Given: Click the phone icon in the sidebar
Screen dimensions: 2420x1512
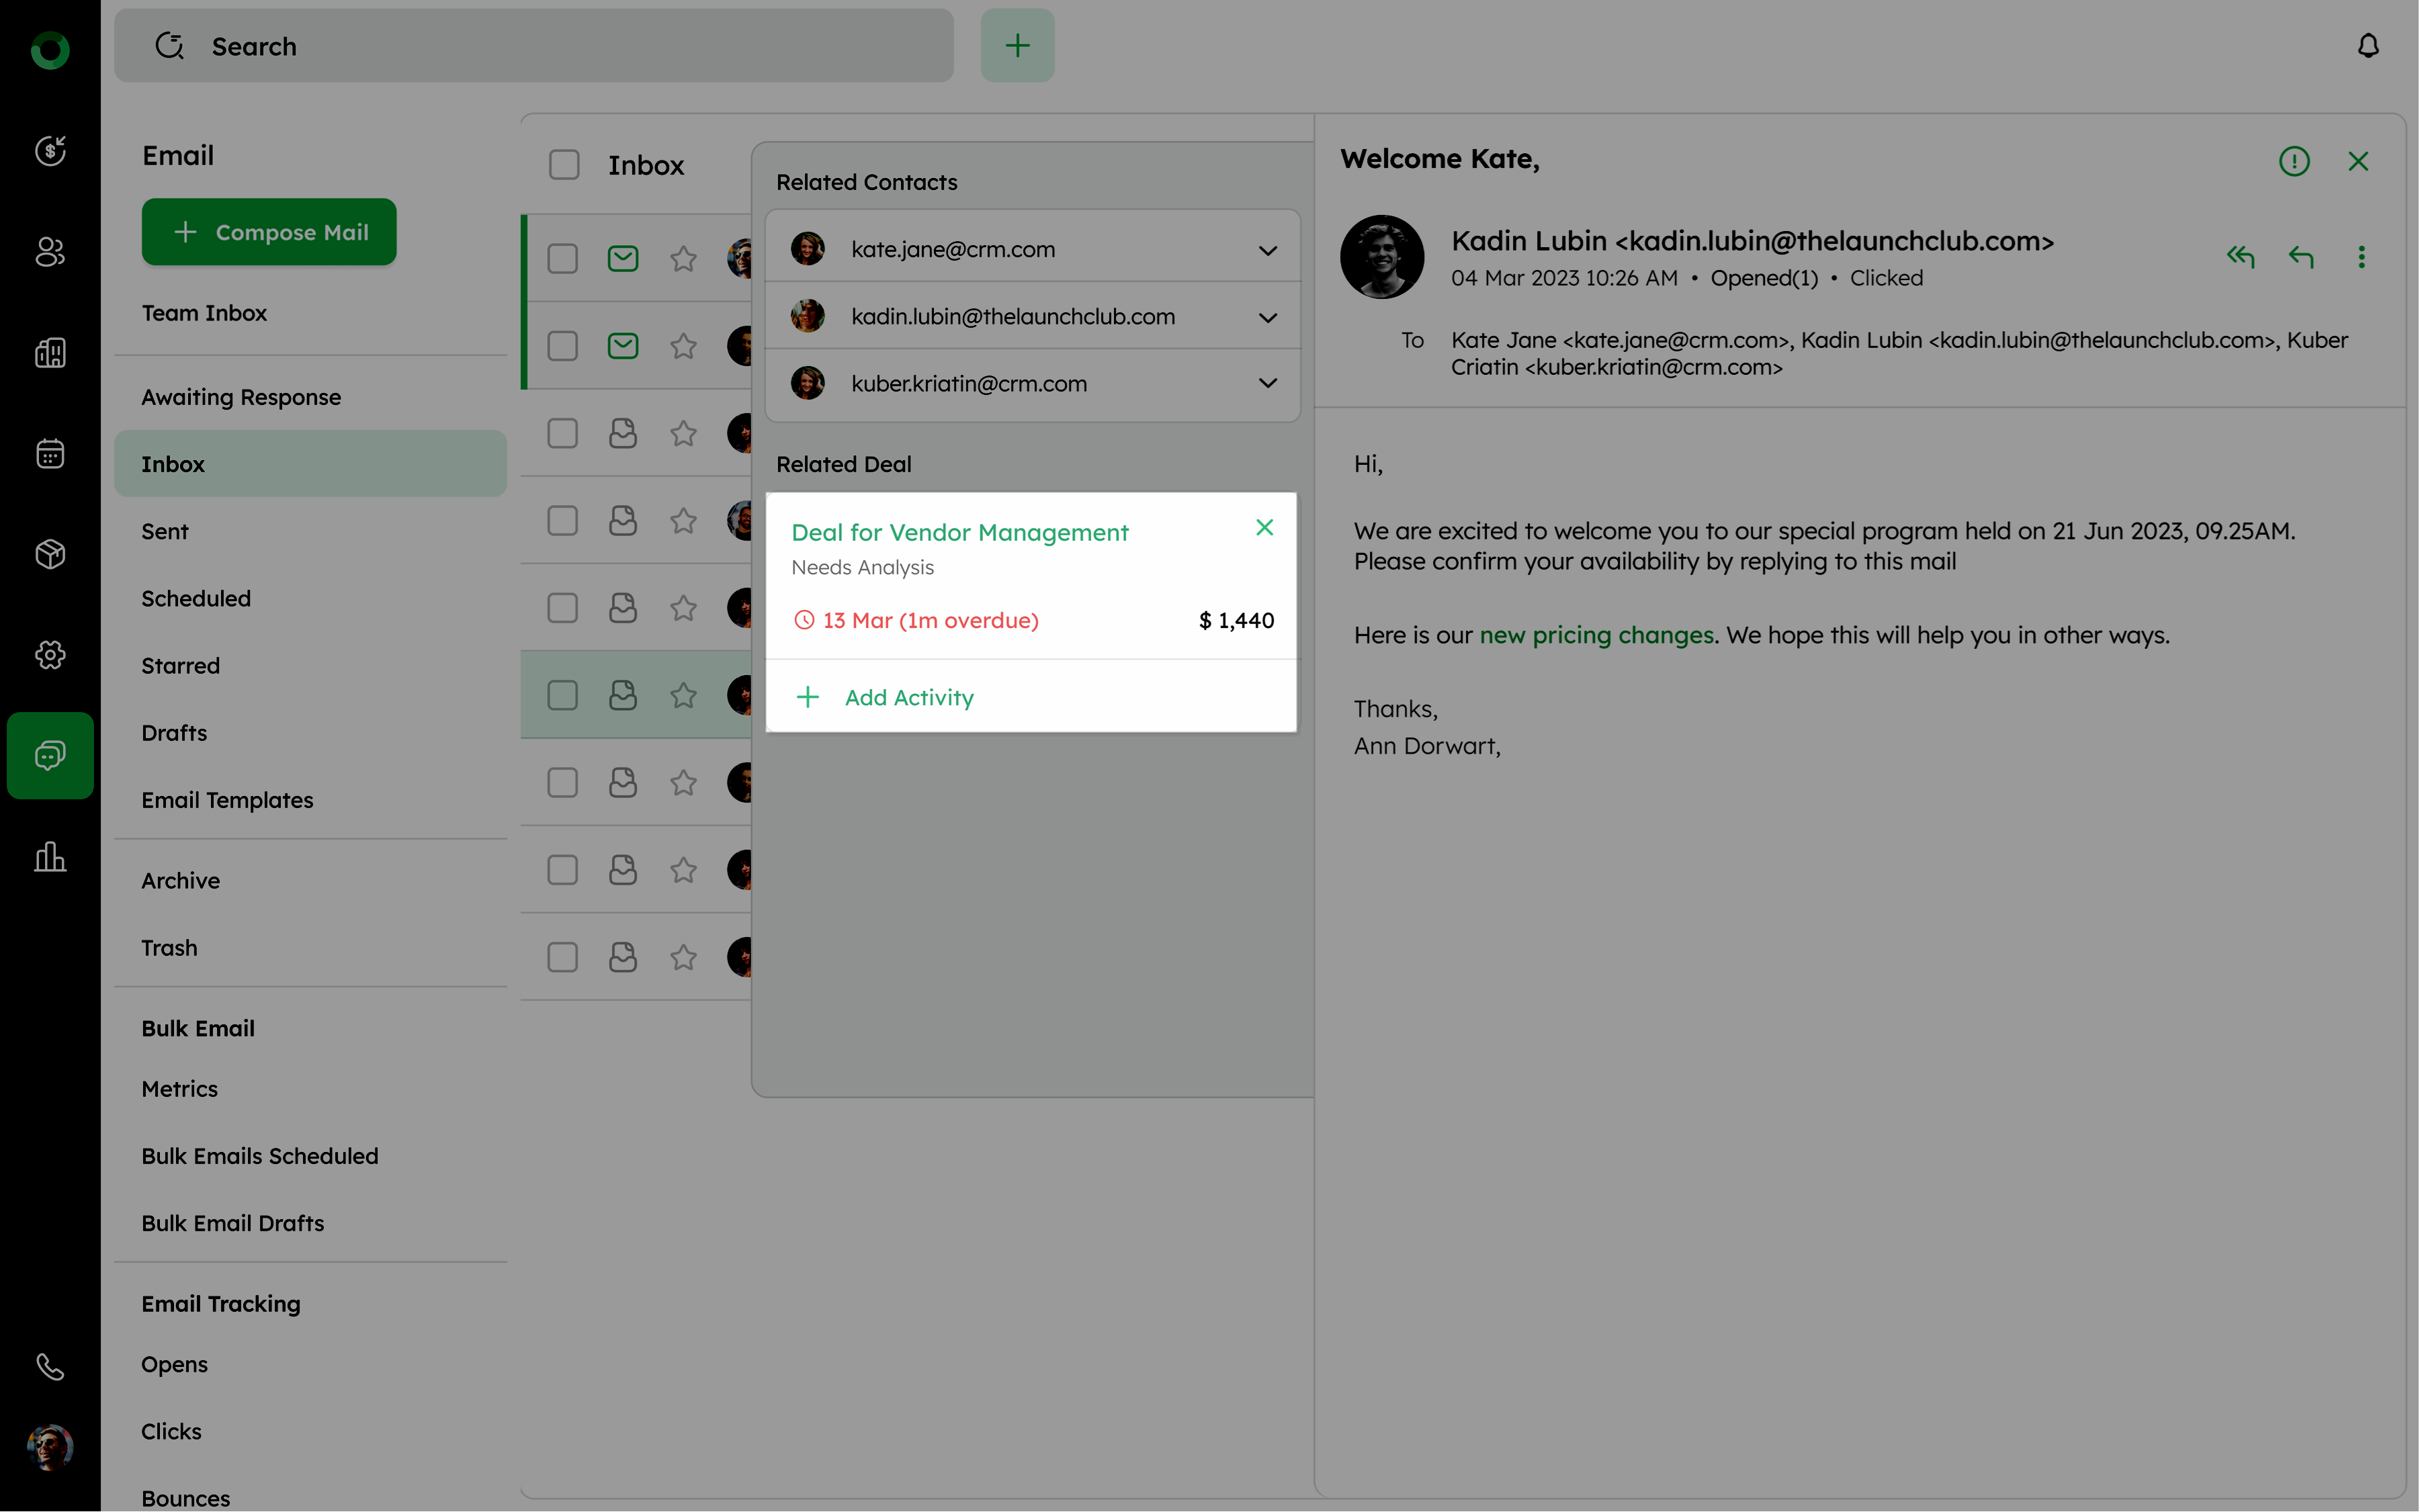Looking at the screenshot, I should [50, 1366].
